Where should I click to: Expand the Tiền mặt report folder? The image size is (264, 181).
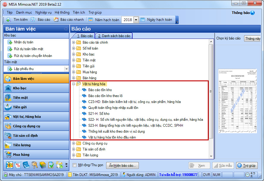click(73, 60)
